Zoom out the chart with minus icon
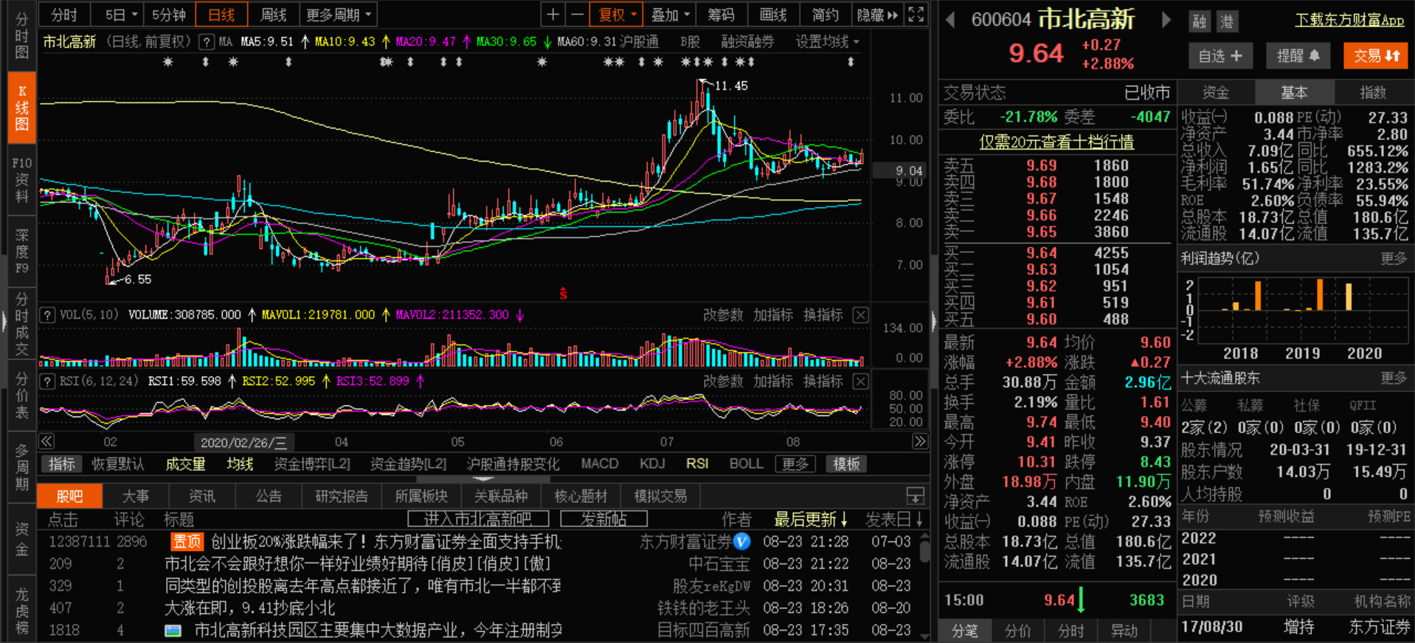 coord(577,14)
